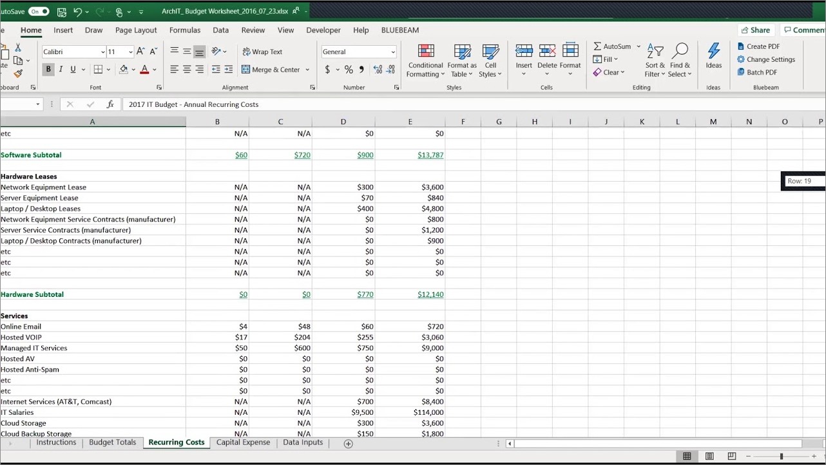Open the Formulas ribbon tab
The height and width of the screenshot is (465, 826).
[184, 30]
